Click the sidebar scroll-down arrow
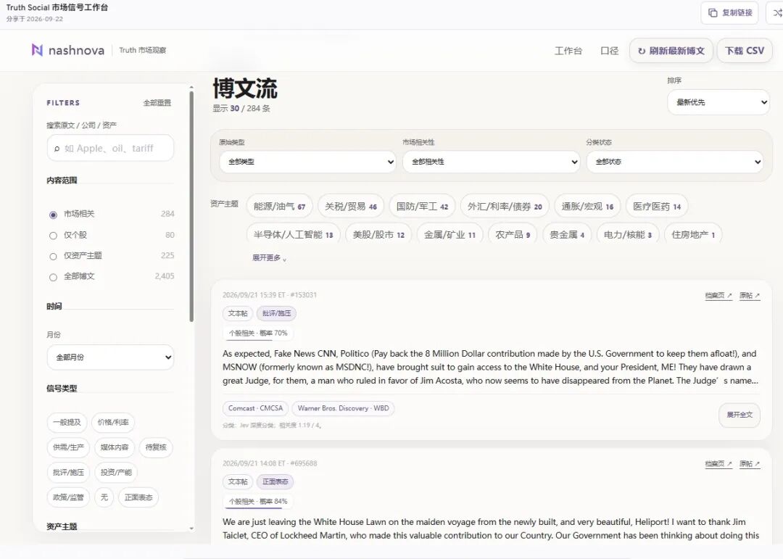 [191, 528]
